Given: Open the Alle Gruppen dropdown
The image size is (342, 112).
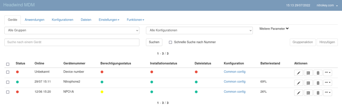Looking at the screenshot, I should pos(72,30).
